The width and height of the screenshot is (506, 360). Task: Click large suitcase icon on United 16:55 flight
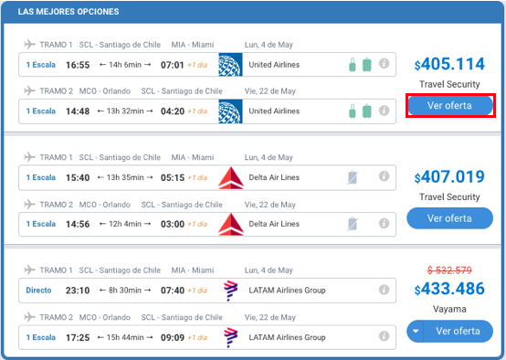(367, 64)
